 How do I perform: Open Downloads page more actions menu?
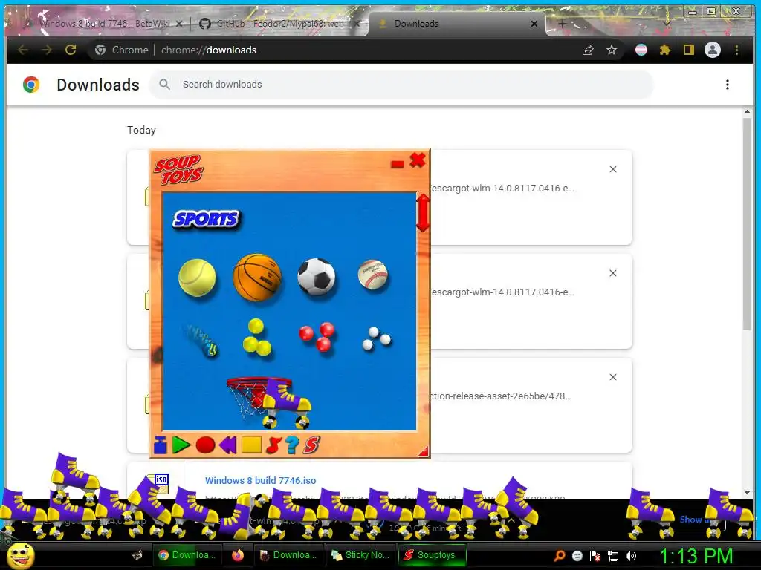(x=727, y=85)
